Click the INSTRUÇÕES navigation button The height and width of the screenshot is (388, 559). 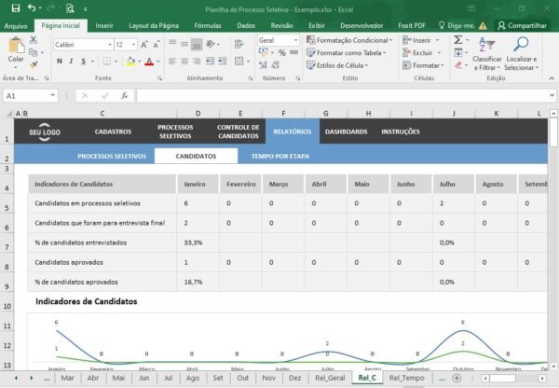coord(401,132)
